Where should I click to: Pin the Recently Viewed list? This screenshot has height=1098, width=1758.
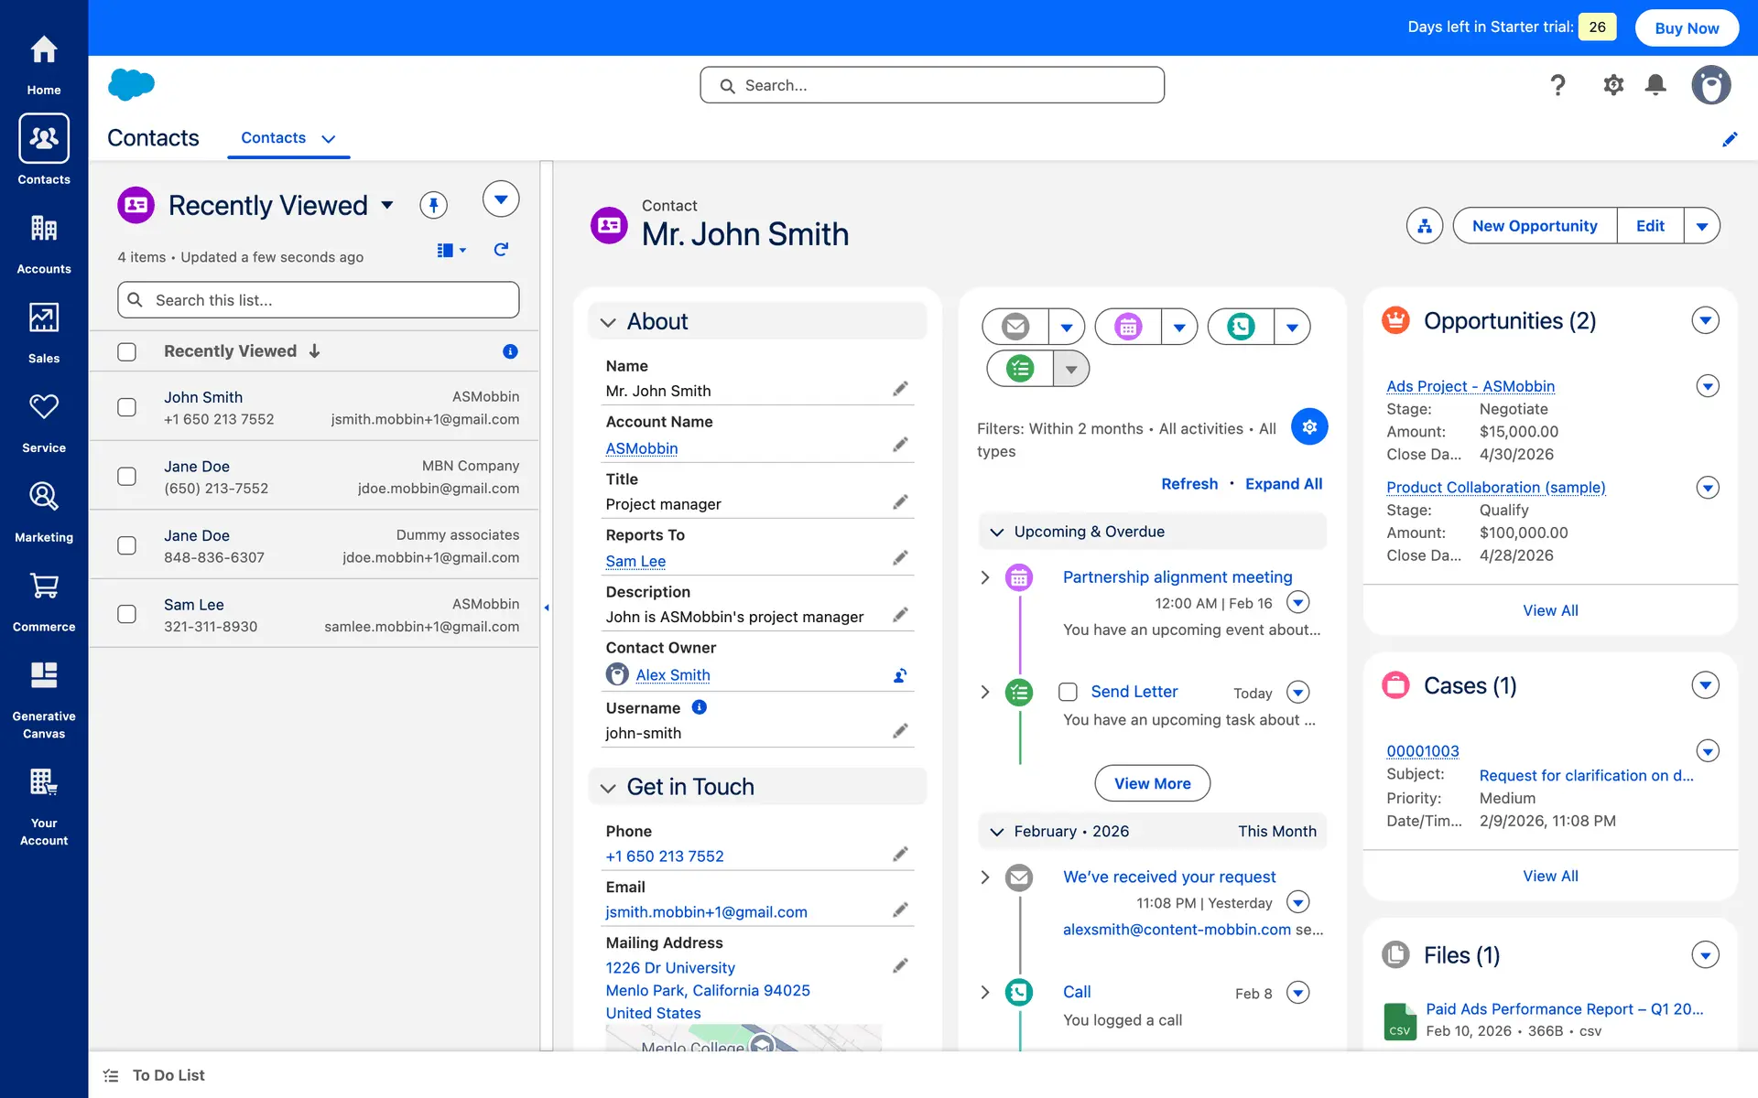tap(433, 205)
